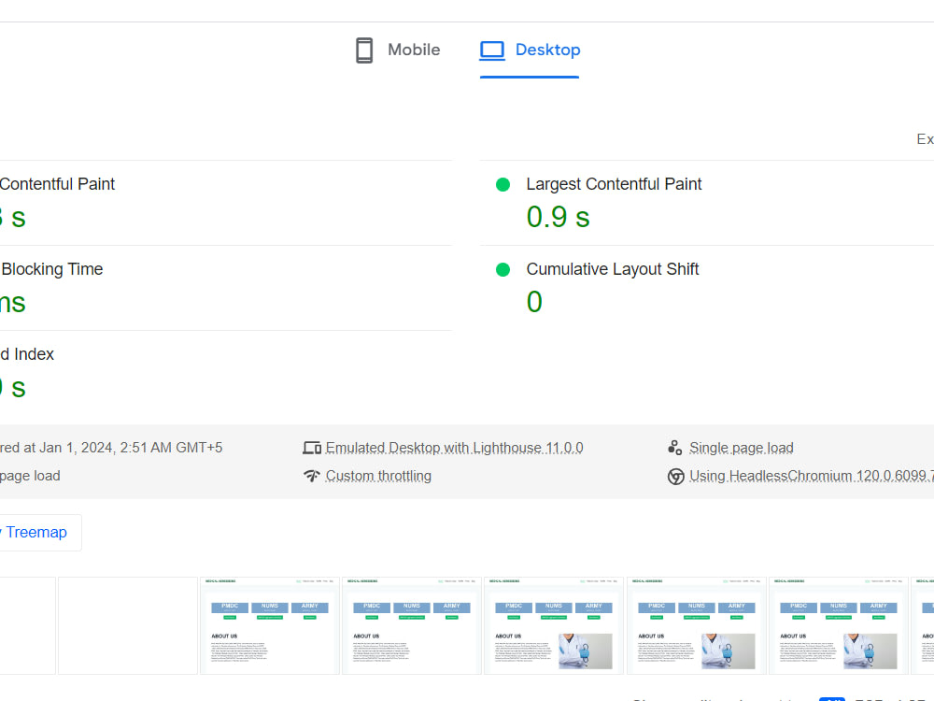Click the Single page load icon
Screen dimensions: 934x701
[675, 447]
